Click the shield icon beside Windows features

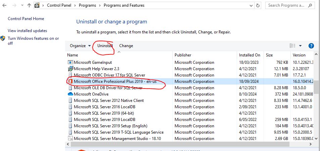click(3, 38)
